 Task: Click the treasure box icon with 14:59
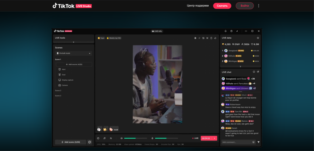[x=114, y=129]
